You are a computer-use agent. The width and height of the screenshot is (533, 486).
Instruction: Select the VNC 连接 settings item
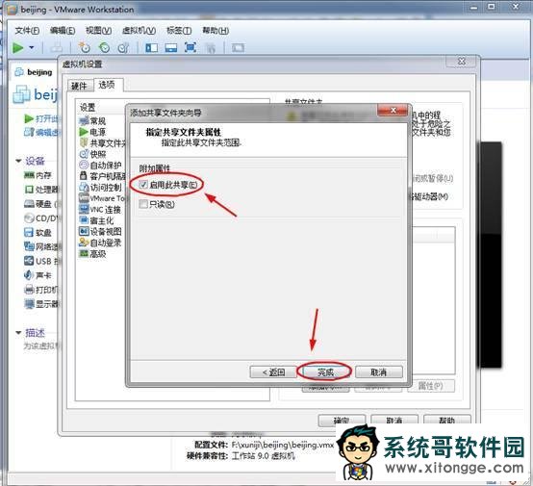click(101, 209)
